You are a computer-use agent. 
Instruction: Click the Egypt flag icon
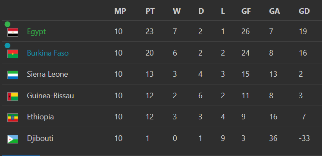[13, 32]
